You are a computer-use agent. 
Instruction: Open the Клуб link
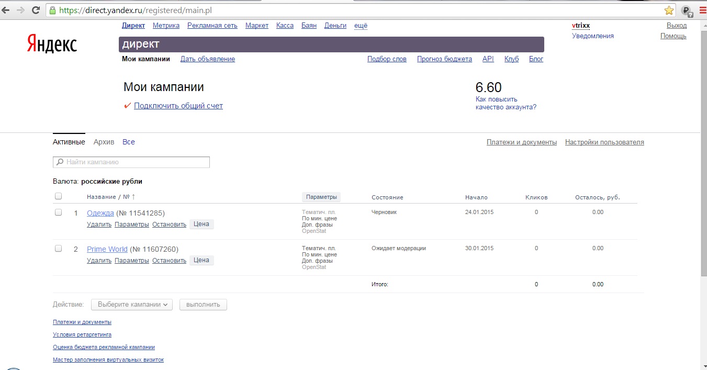(511, 59)
